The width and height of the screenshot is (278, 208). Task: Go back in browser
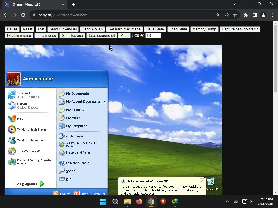(6, 15)
